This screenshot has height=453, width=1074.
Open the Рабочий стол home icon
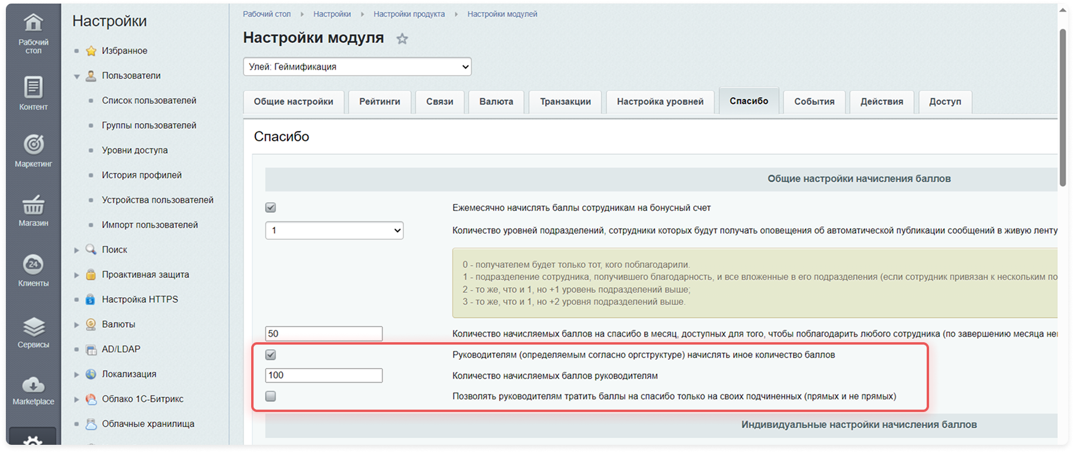(33, 22)
